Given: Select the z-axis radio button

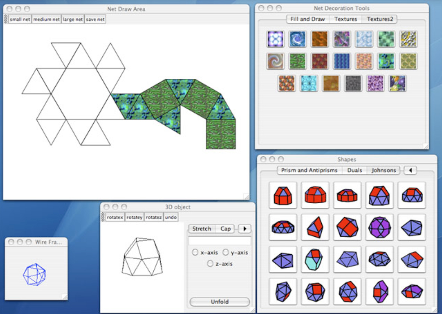Looking at the screenshot, I should (x=210, y=264).
